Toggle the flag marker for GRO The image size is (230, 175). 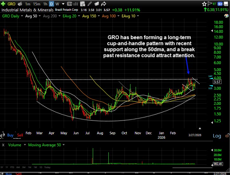click(x=210, y=4)
